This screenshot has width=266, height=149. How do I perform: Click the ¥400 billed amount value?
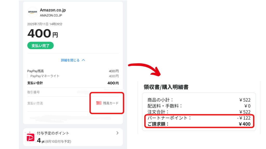coord(245,124)
